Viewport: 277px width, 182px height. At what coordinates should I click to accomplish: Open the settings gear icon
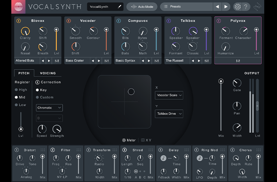[x=237, y=7]
